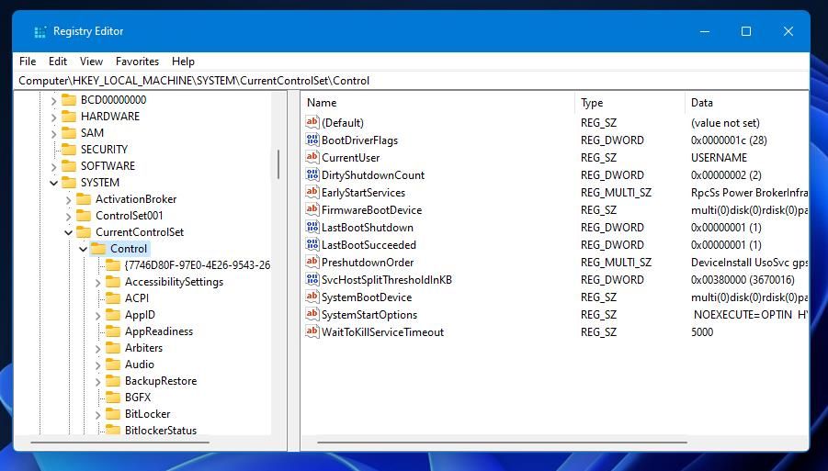
Task: Click the SAM folder icon
Action: click(x=69, y=133)
